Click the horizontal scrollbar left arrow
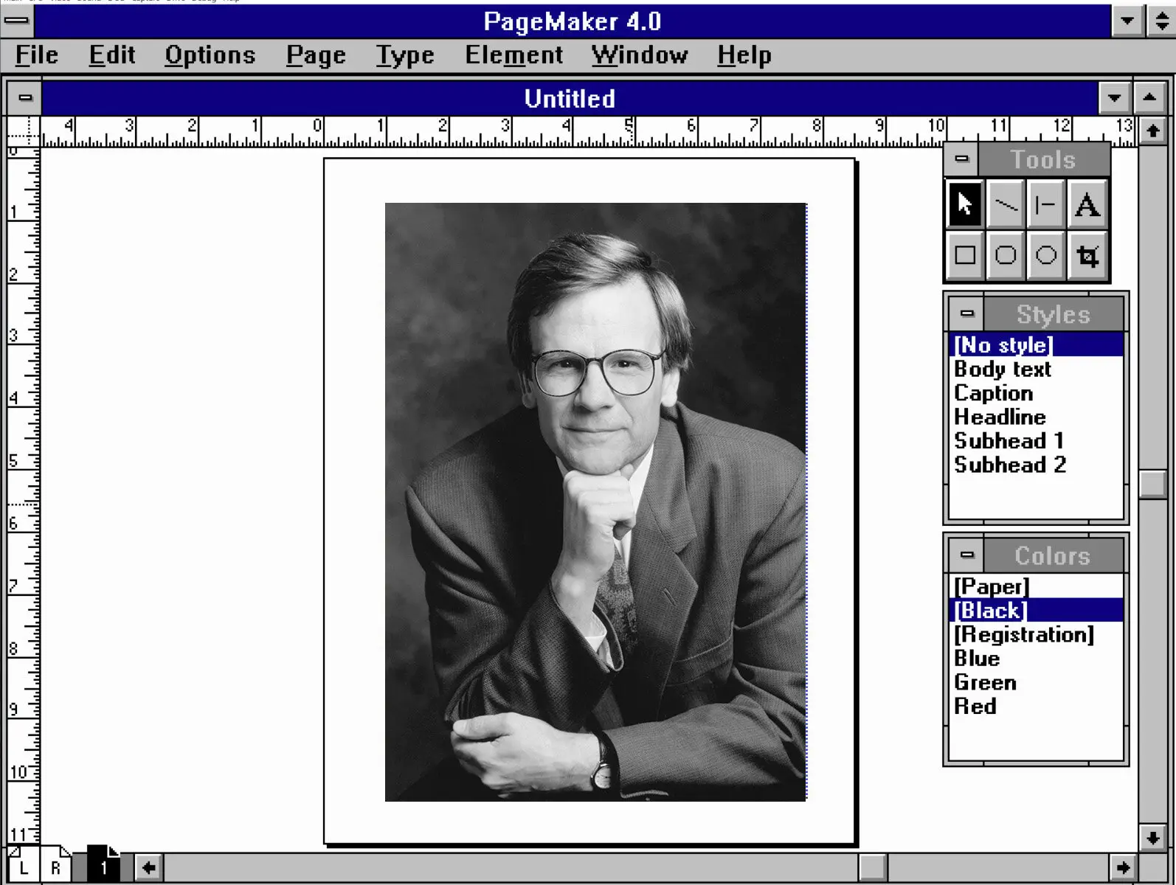The image size is (1176, 885). coord(148,867)
